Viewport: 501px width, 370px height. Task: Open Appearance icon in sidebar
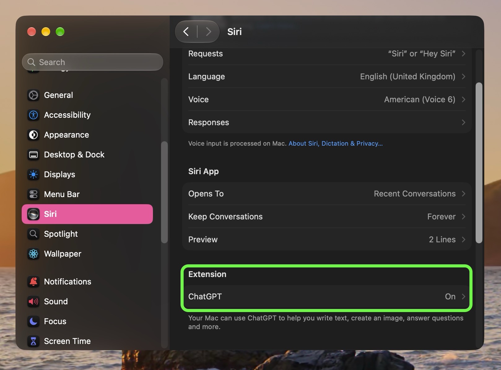[x=33, y=135]
